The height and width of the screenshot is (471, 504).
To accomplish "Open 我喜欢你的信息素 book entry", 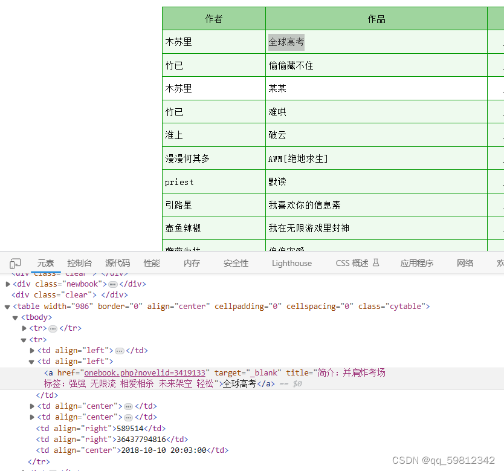I will pos(305,205).
